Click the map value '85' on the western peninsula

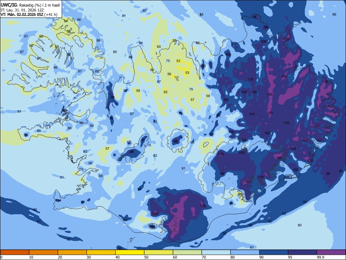click(39, 131)
